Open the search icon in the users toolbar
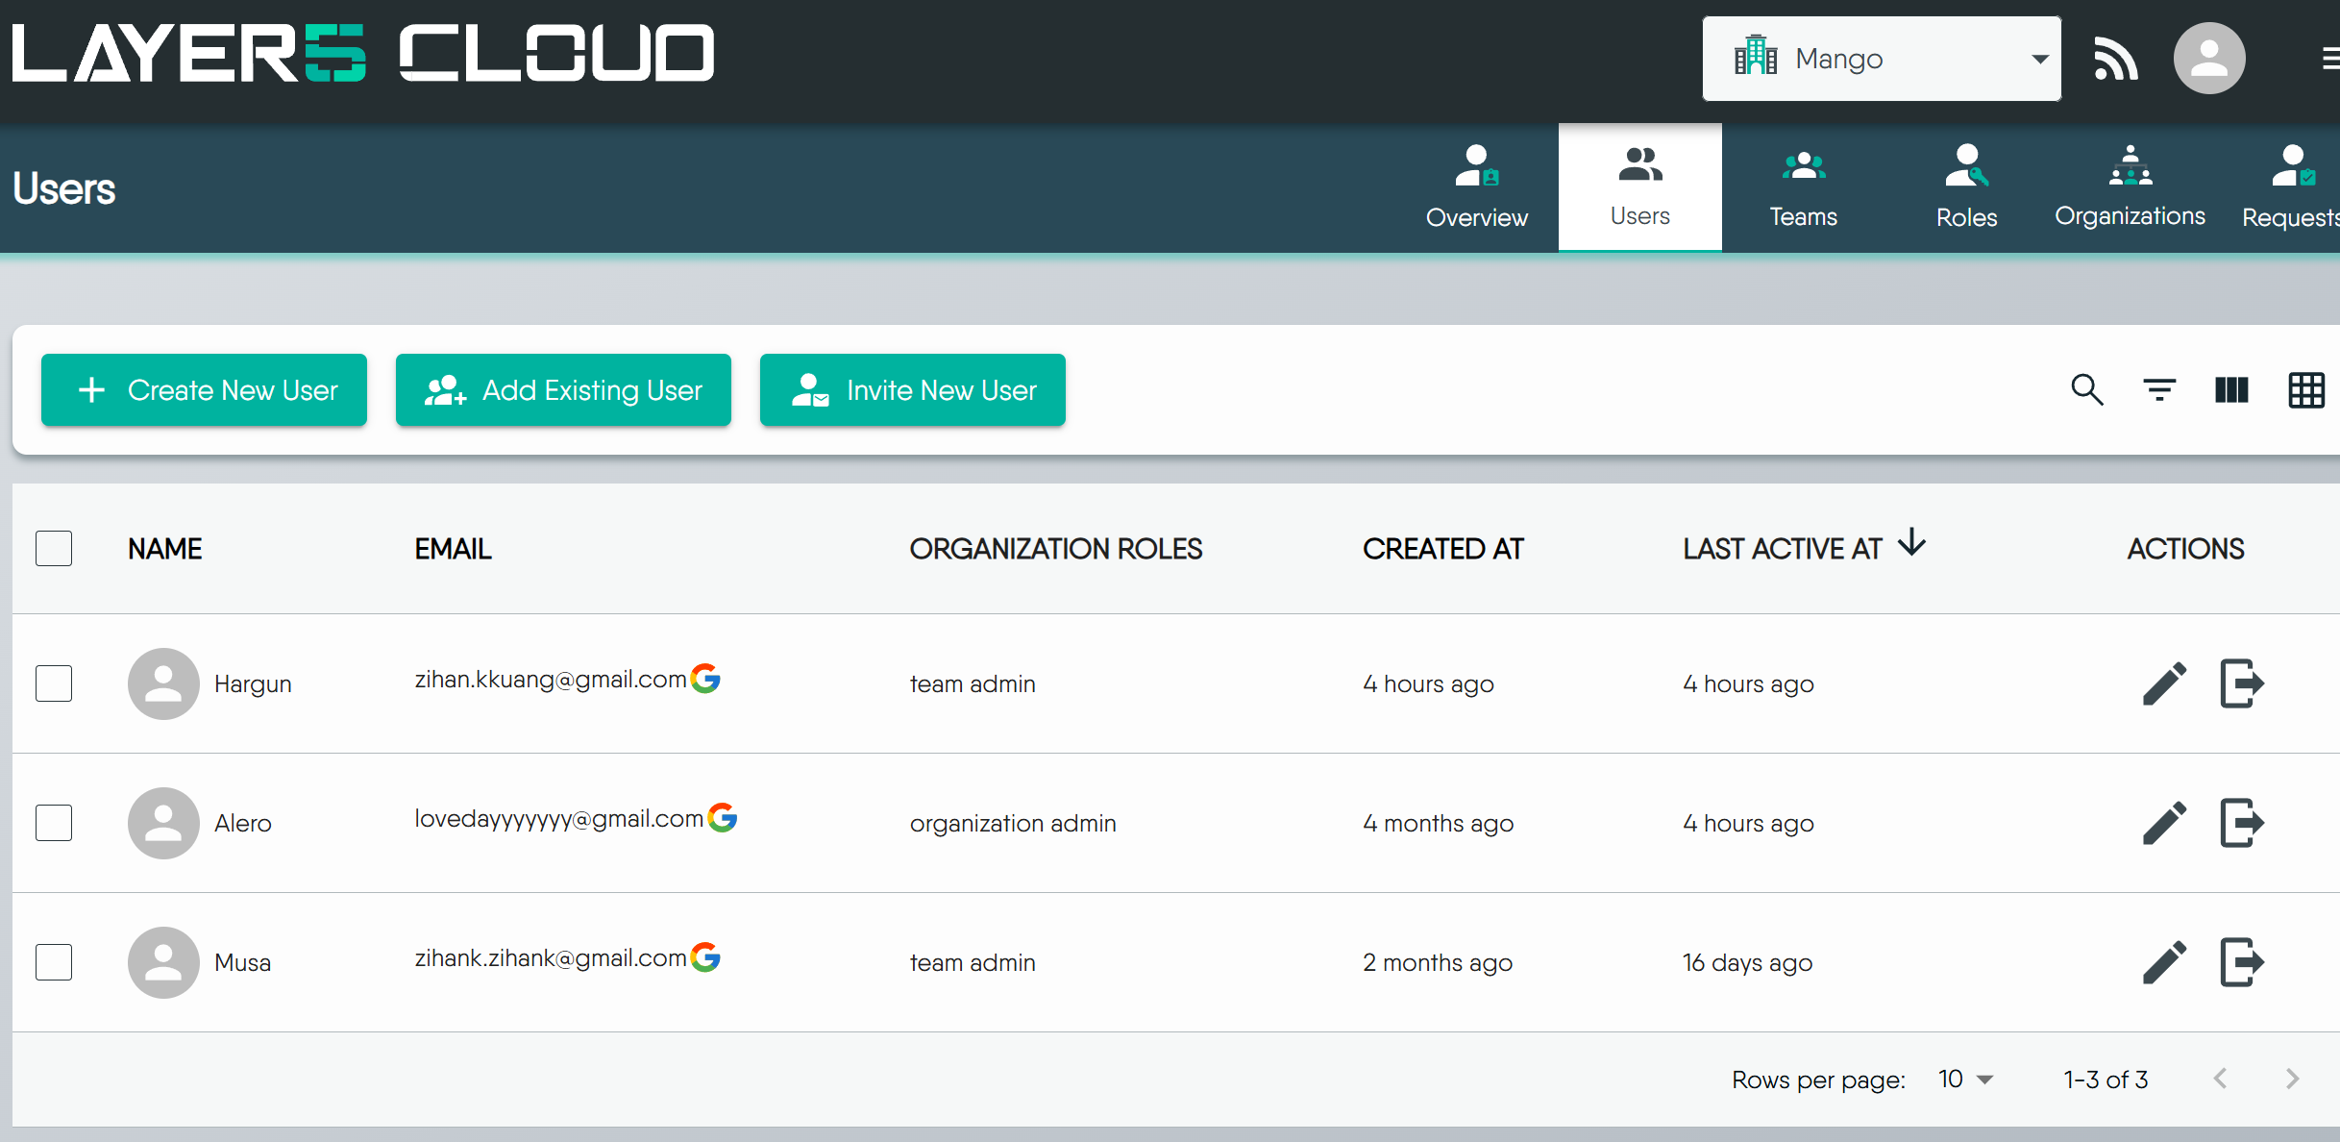Screen dimensions: 2340x1142 click(2086, 390)
